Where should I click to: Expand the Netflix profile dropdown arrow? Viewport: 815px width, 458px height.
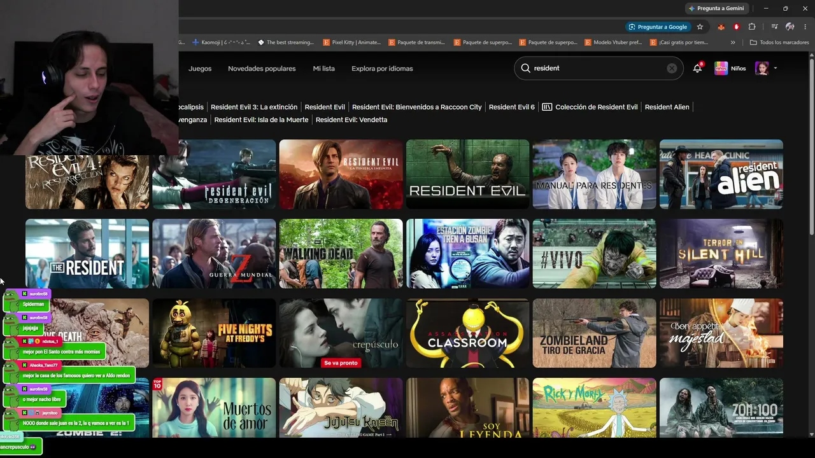pos(775,68)
